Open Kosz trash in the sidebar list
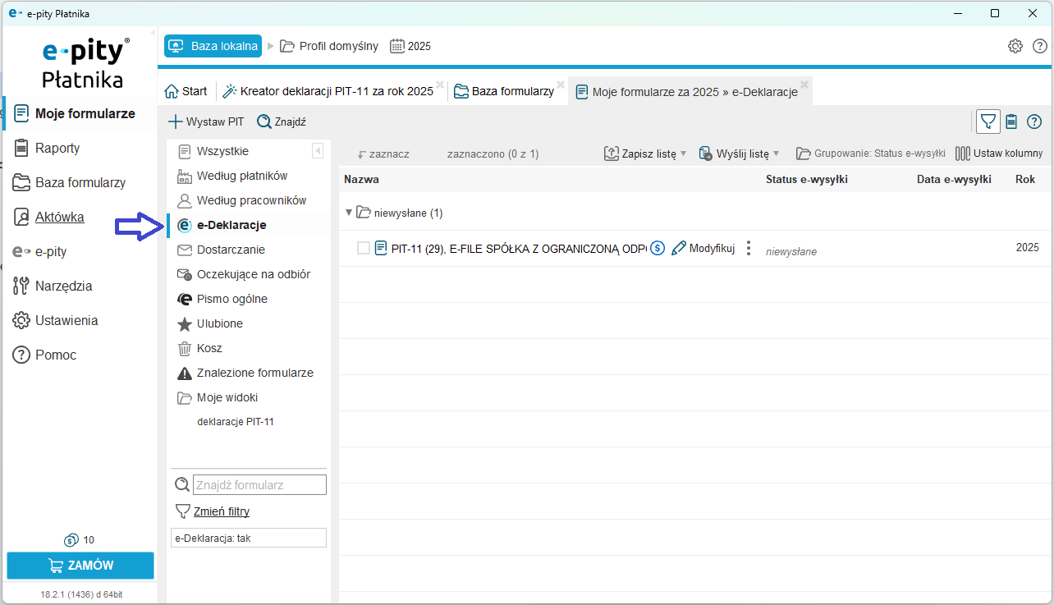 click(x=209, y=348)
